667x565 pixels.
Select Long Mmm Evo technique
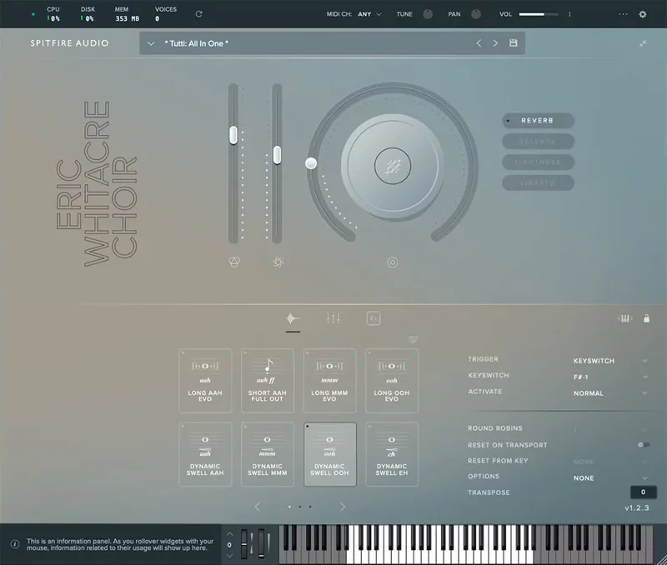[x=329, y=381]
